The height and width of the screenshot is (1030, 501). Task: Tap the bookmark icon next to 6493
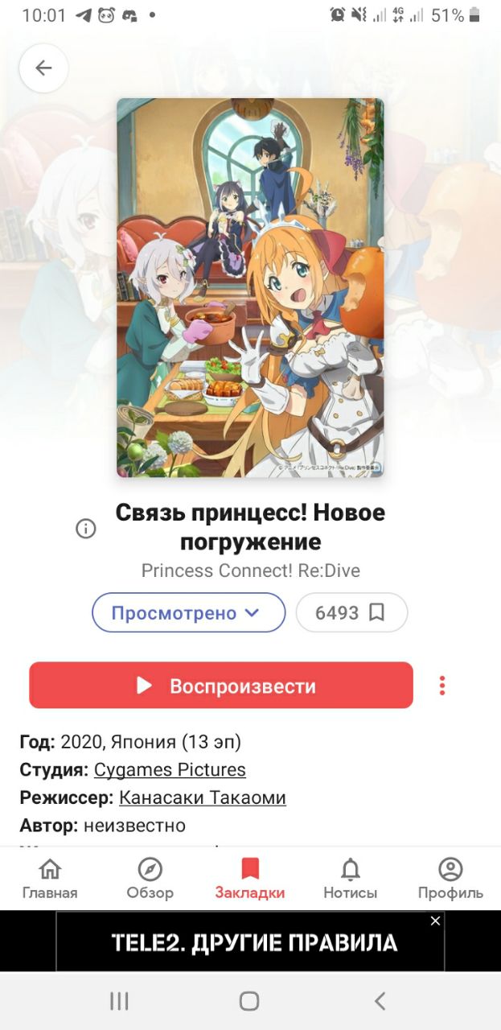point(376,613)
